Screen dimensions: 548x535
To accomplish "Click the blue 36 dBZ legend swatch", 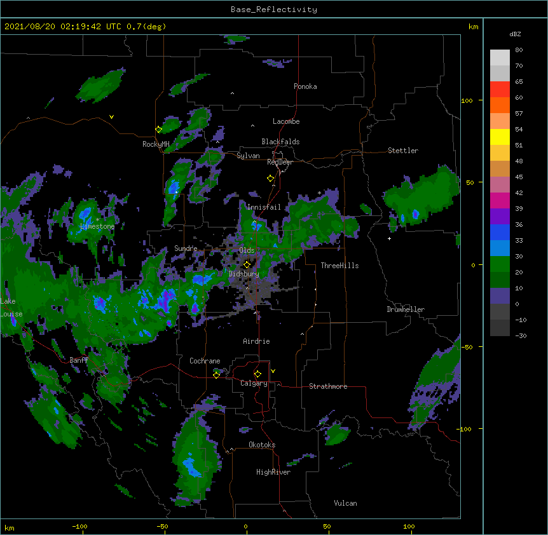I will coord(500,232).
